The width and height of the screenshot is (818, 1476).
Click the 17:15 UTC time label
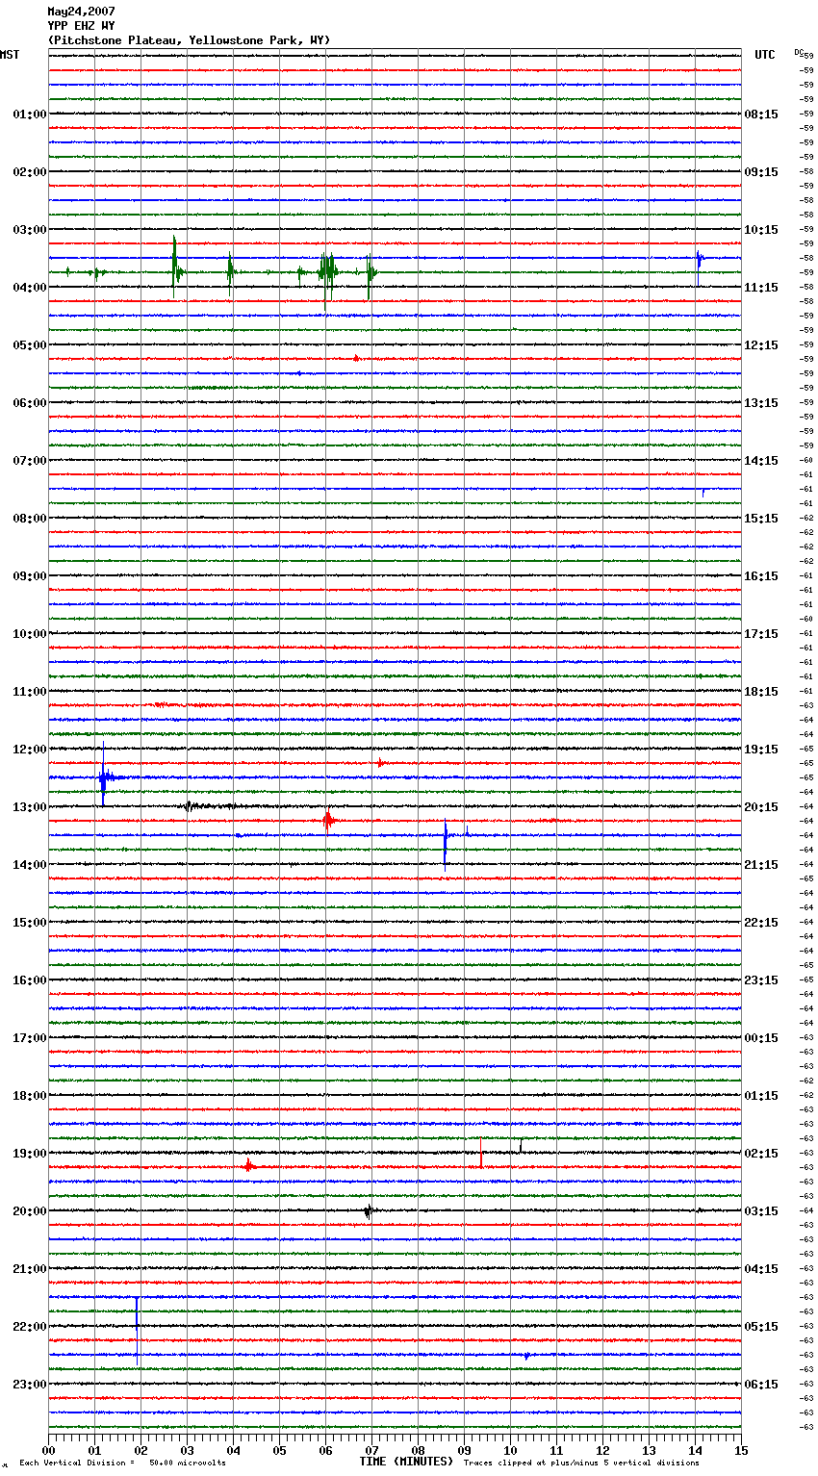[x=761, y=634]
